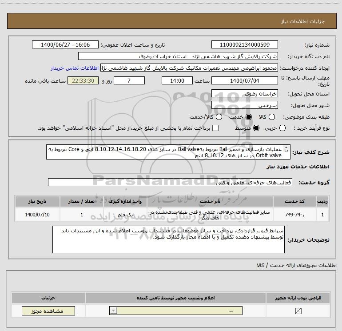Click the remaining days field 7
This screenshot has height=331, width=342.
(129, 80)
